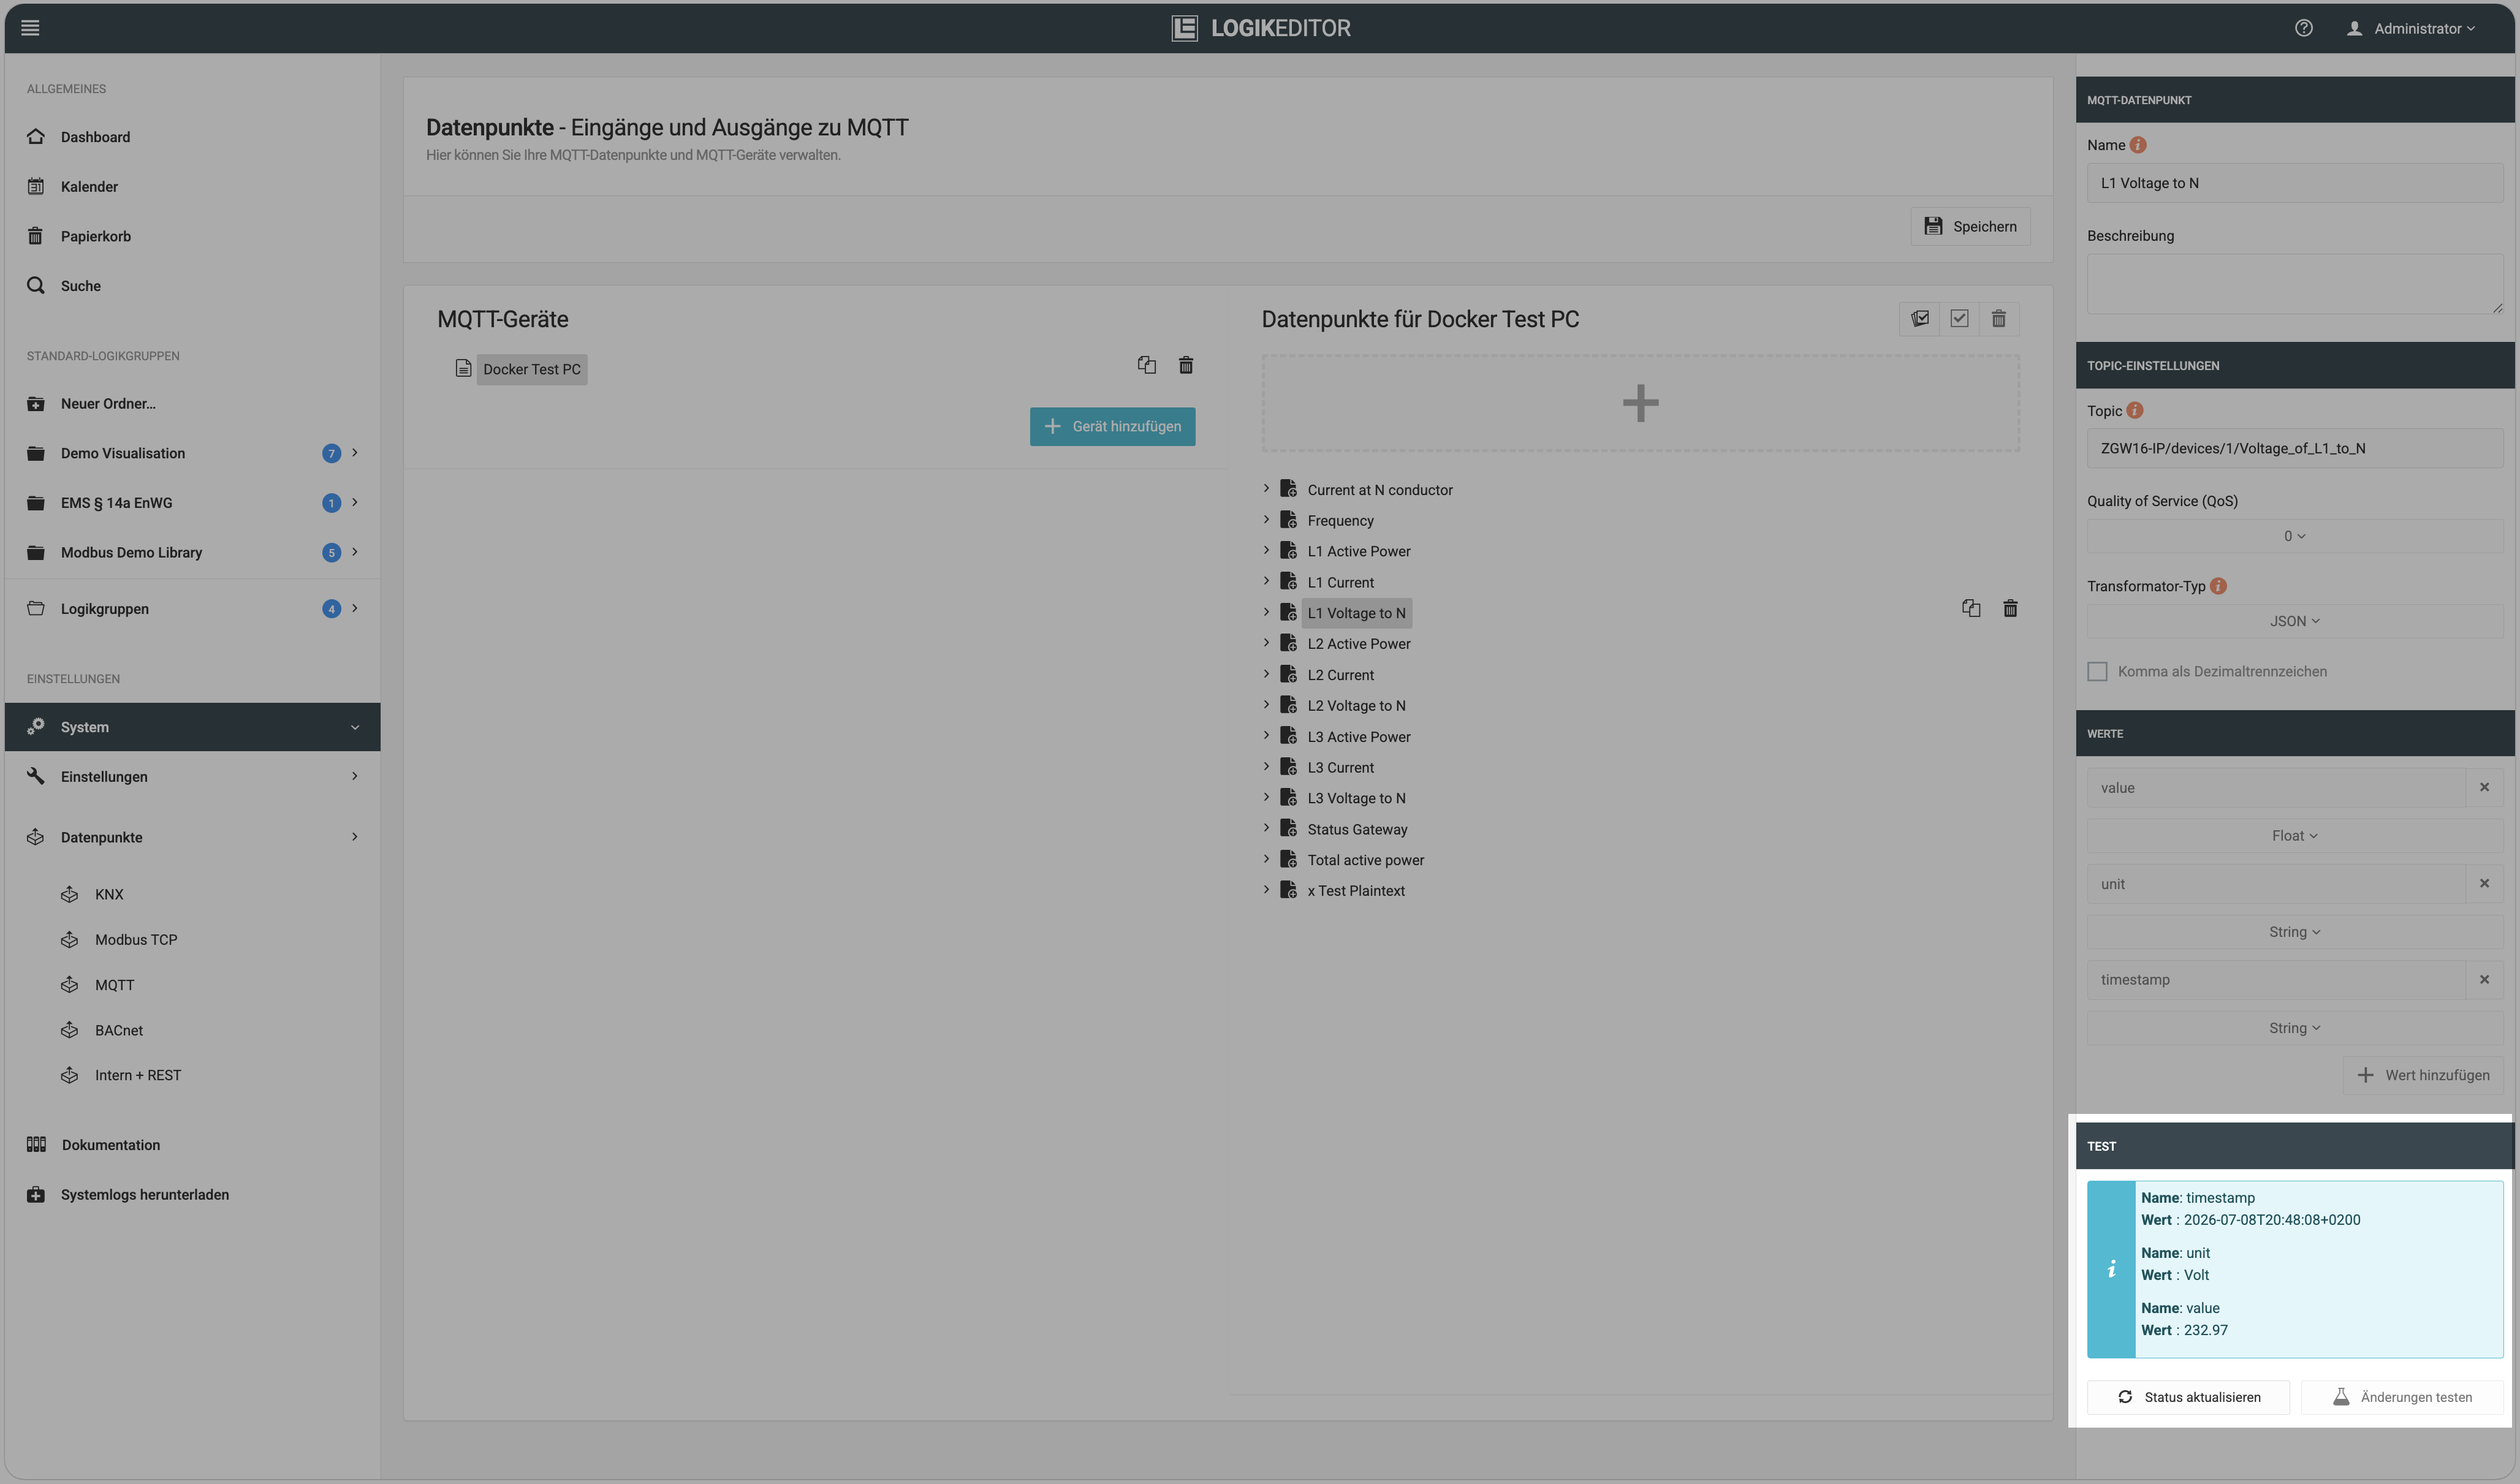Click the select all checkmark icon
This screenshot has height=1484, width=2520.
point(1959,319)
